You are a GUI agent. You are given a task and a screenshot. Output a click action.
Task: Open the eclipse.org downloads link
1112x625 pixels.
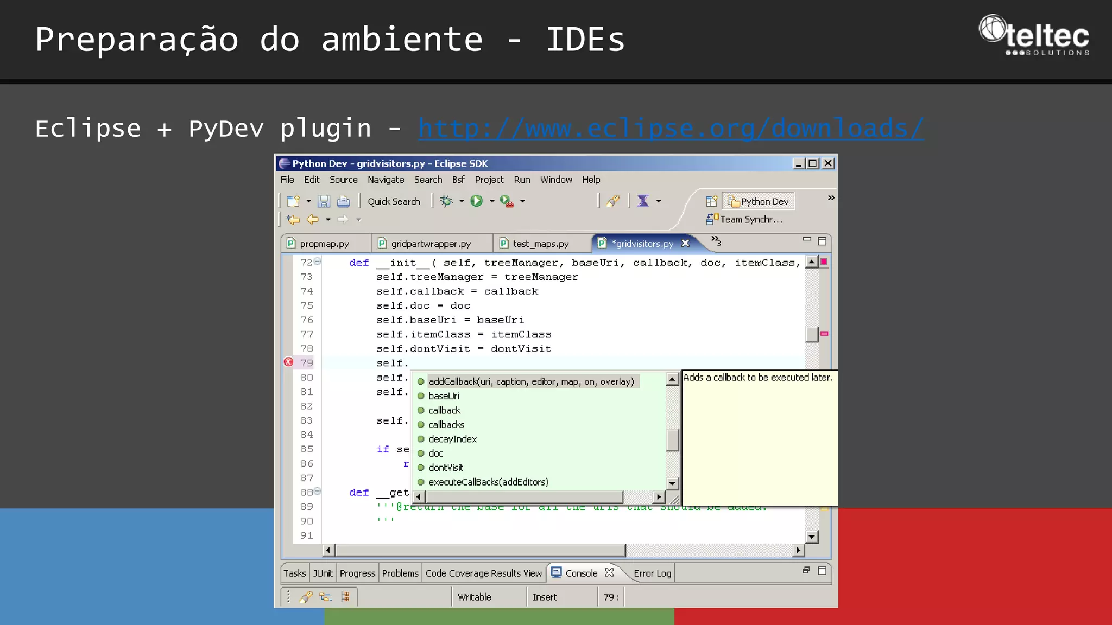pos(671,128)
